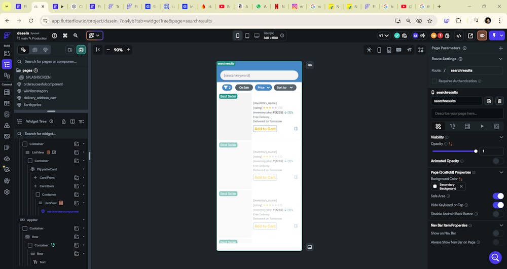The width and height of the screenshot is (507, 269).
Task: Toggle light mode sun icon on canvas toolbar
Action: pos(369,50)
